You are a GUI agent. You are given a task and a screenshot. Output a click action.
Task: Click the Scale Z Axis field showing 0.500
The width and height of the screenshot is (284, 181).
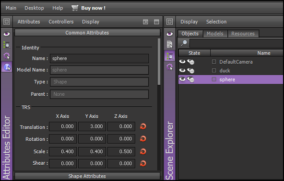[x=121, y=151]
